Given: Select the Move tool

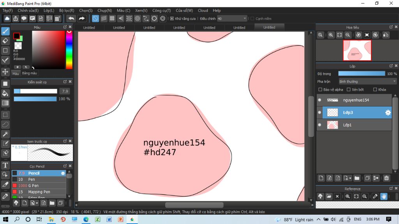Looking at the screenshot, I should [5, 72].
